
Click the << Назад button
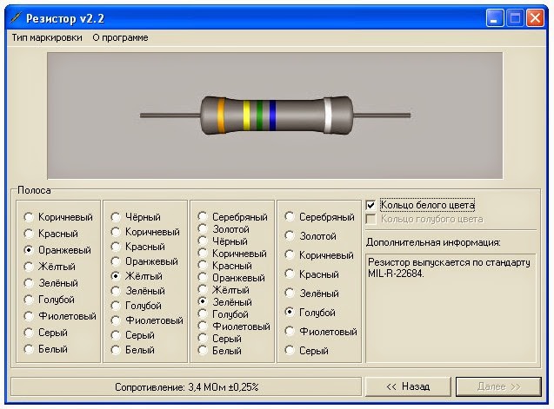408,386
